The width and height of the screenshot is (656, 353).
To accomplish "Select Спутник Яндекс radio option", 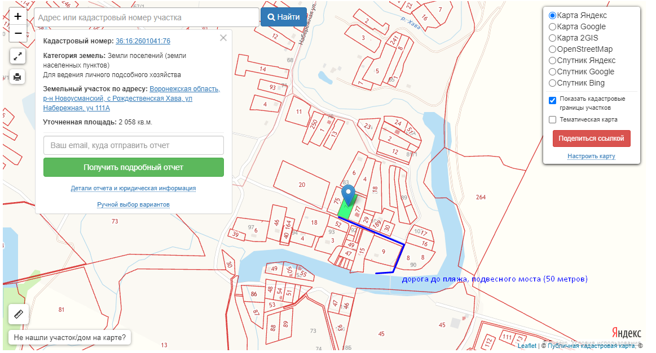I will point(552,61).
